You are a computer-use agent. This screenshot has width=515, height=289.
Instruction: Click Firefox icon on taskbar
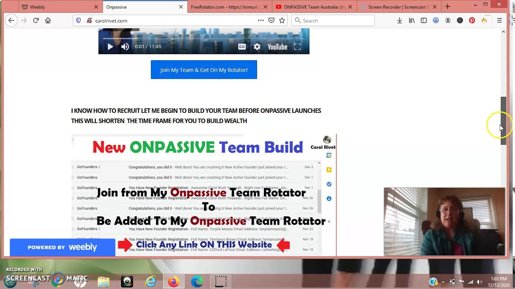[174, 281]
